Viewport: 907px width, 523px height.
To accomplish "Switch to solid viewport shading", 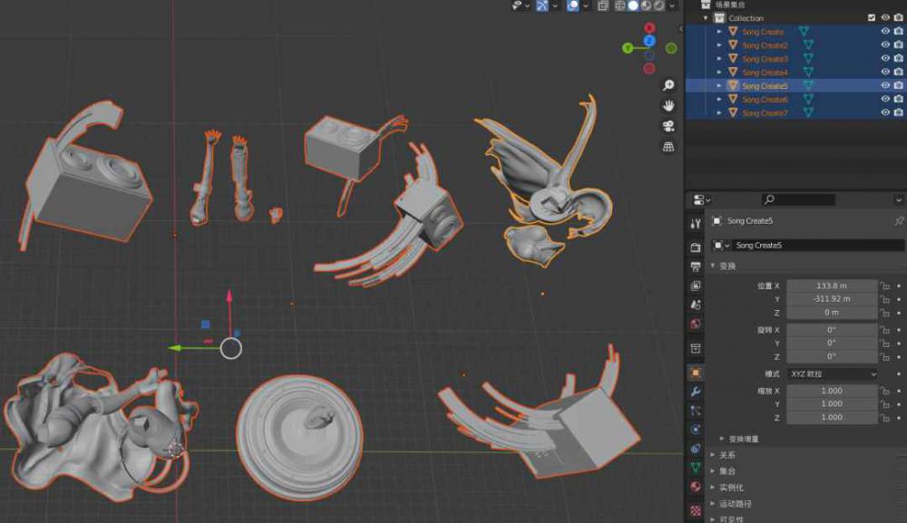I will (633, 5).
